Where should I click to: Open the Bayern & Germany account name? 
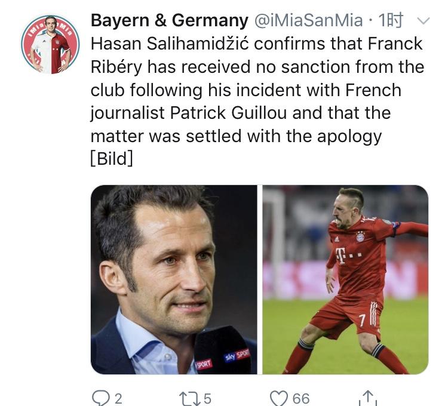tap(169, 20)
